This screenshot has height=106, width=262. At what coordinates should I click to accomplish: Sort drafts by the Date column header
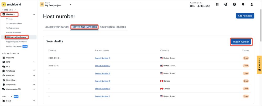(x=52, y=50)
